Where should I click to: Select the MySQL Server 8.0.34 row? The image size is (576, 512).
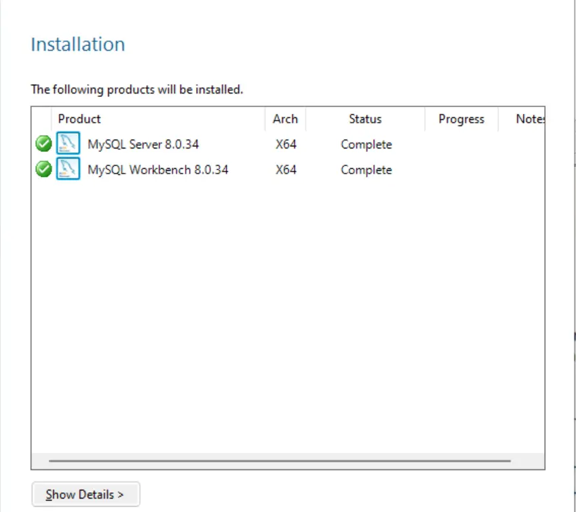pyautogui.click(x=288, y=144)
